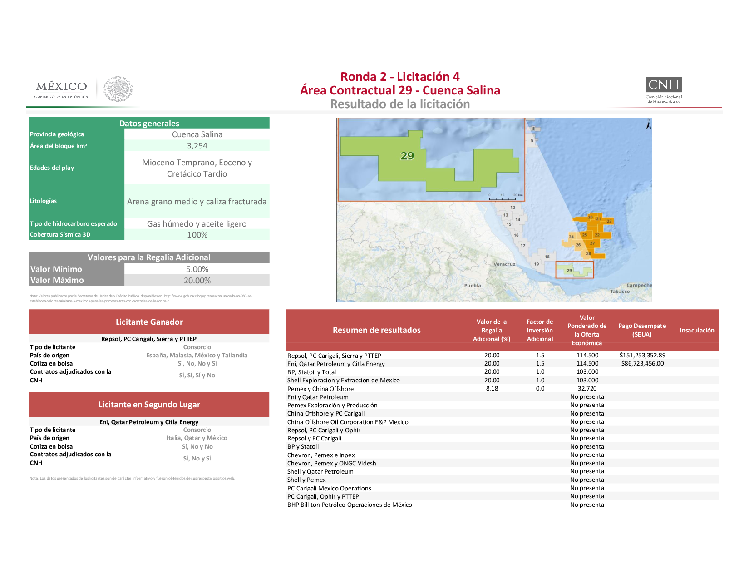Image resolution: width=749 pixels, height=579 pixels.
Task: Click the "Licitante en Segundo Lugar" header
Action: 149,405
